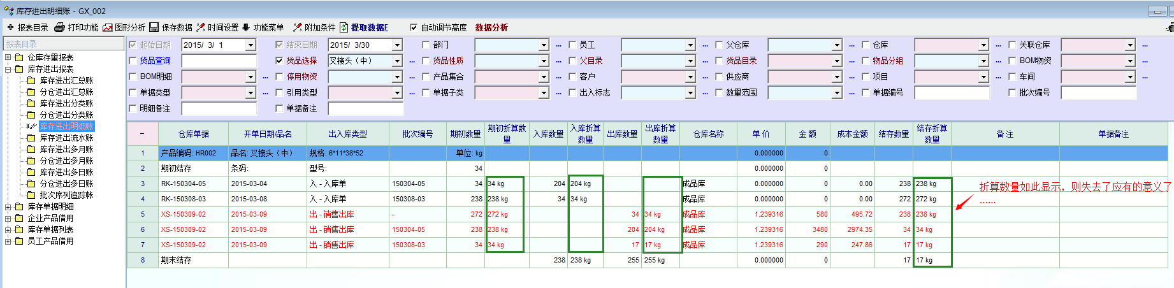This screenshot has height=288, width=1174.
Task: Click the 附加条件 icon
Action: [x=297, y=27]
